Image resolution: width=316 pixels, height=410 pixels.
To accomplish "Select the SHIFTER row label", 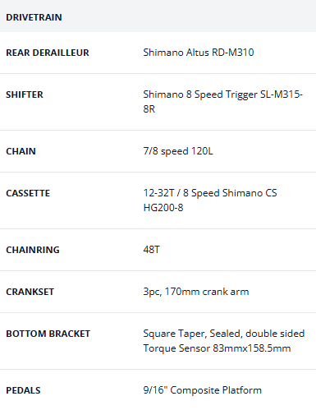I will point(25,94).
